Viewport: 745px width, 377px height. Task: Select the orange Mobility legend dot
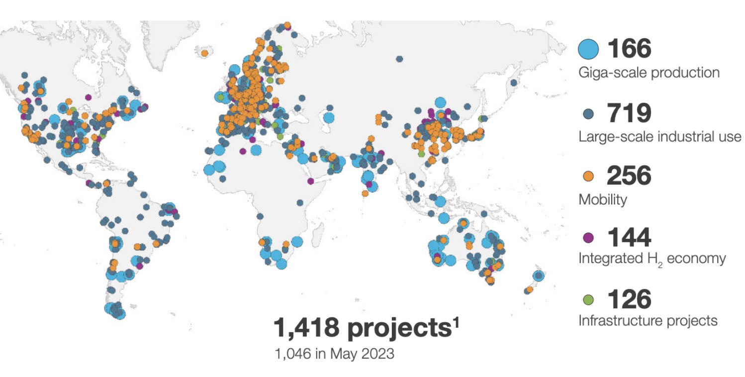tap(588, 176)
